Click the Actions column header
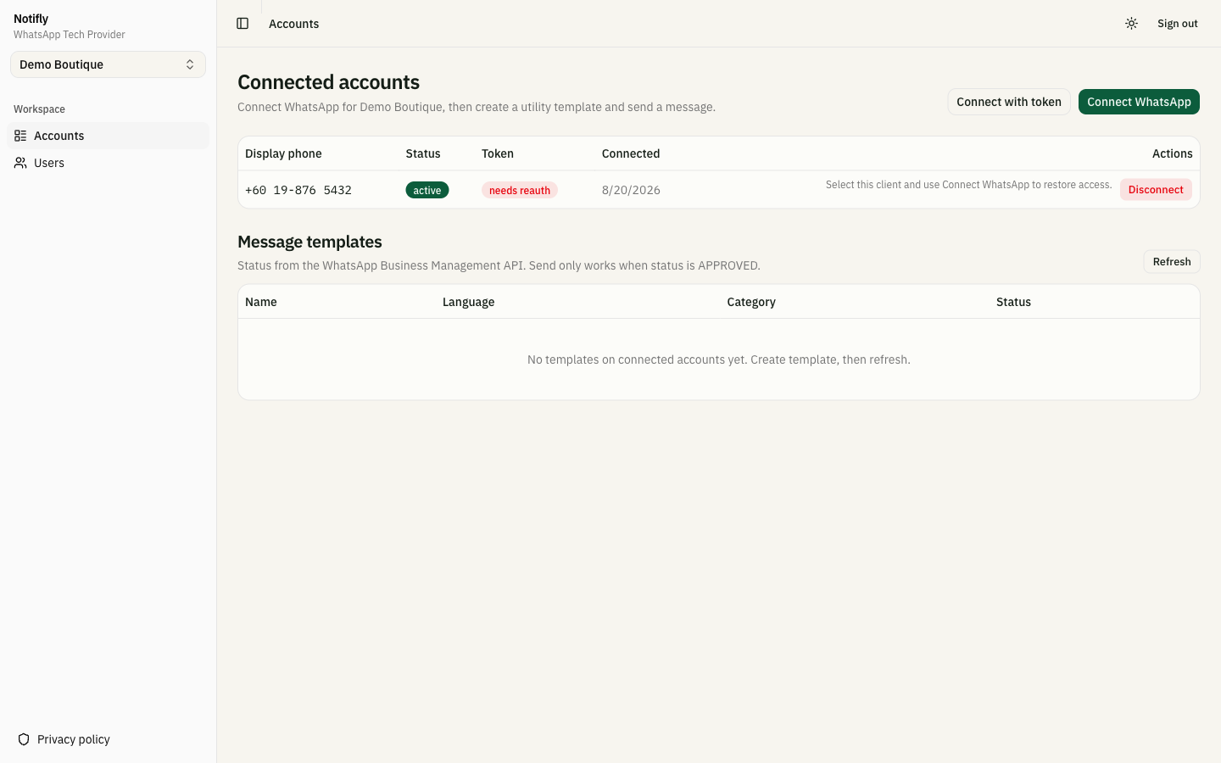 [x=1172, y=153]
